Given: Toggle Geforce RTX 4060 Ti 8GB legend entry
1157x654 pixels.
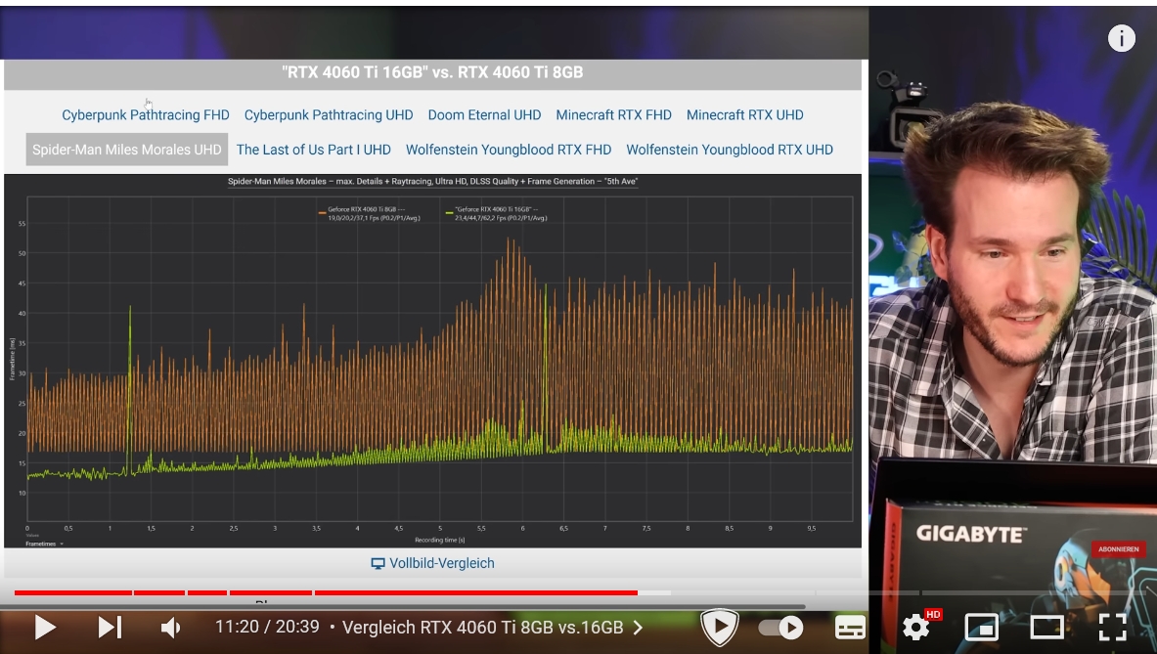Looking at the screenshot, I should tap(370, 214).
